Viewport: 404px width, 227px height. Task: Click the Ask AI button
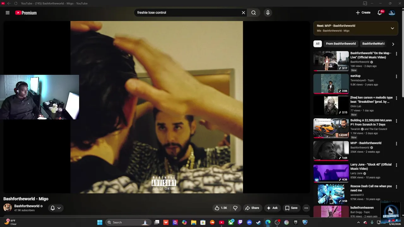tap(272, 208)
